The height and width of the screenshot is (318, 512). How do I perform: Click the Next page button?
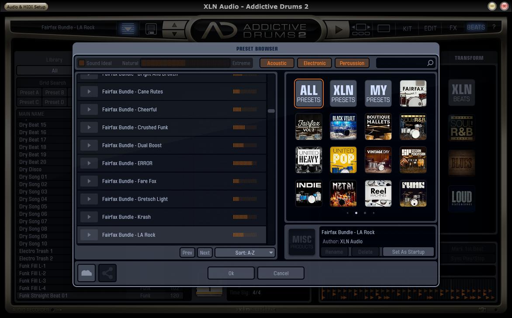205,253
